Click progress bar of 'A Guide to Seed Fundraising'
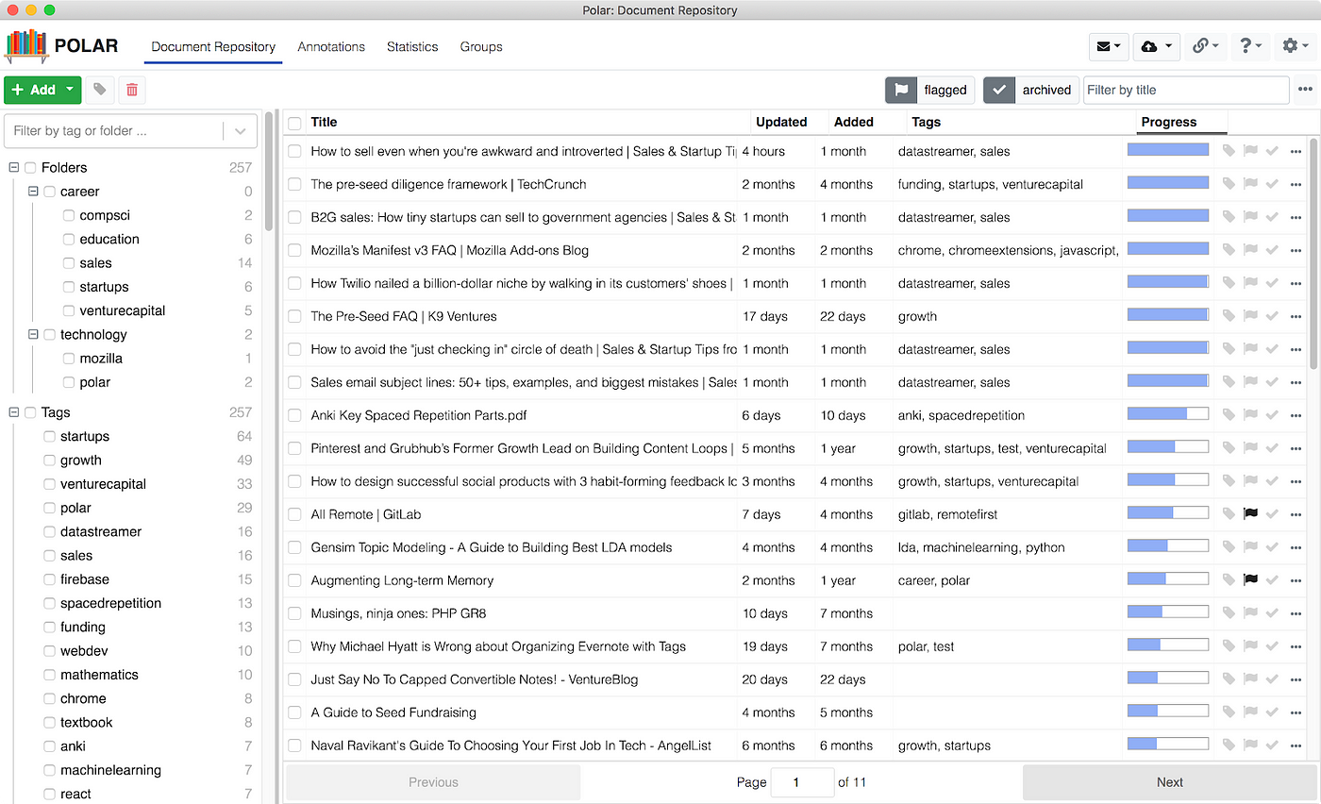Screen dimensions: 1321x804 click(1168, 711)
